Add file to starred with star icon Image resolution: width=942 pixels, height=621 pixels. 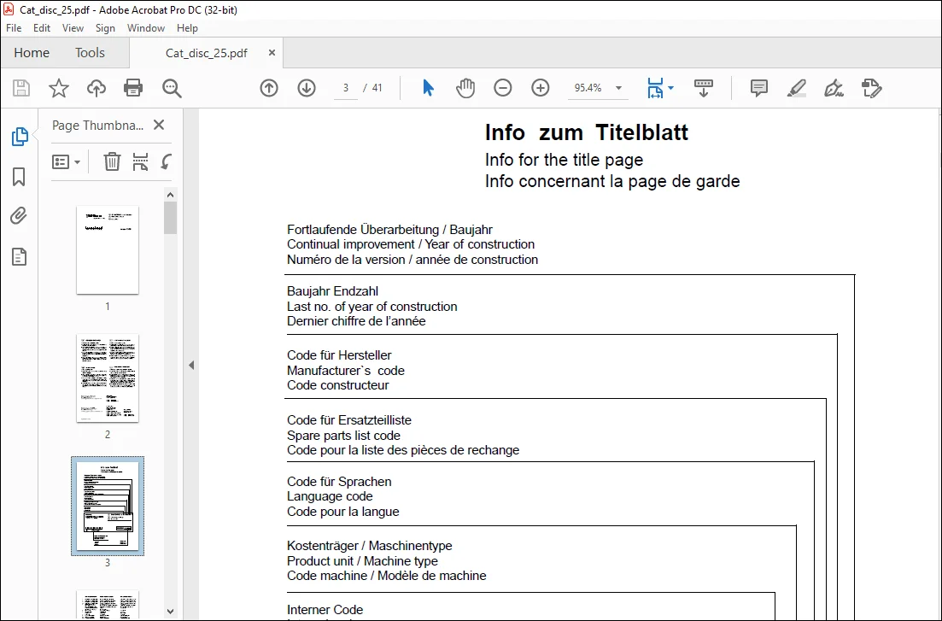coord(59,88)
